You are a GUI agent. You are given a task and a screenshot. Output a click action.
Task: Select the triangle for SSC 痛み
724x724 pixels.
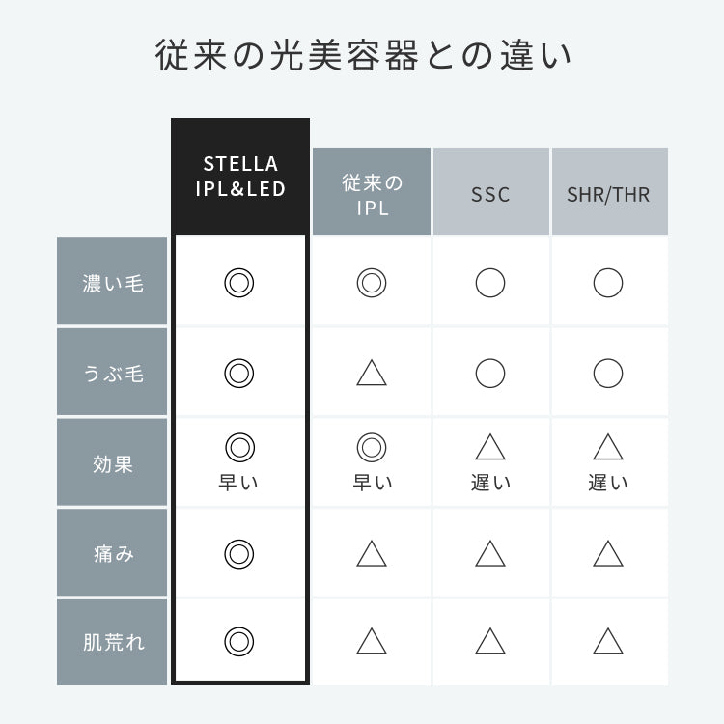click(490, 553)
